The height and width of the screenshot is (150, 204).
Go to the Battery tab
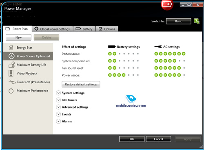click(x=84, y=29)
